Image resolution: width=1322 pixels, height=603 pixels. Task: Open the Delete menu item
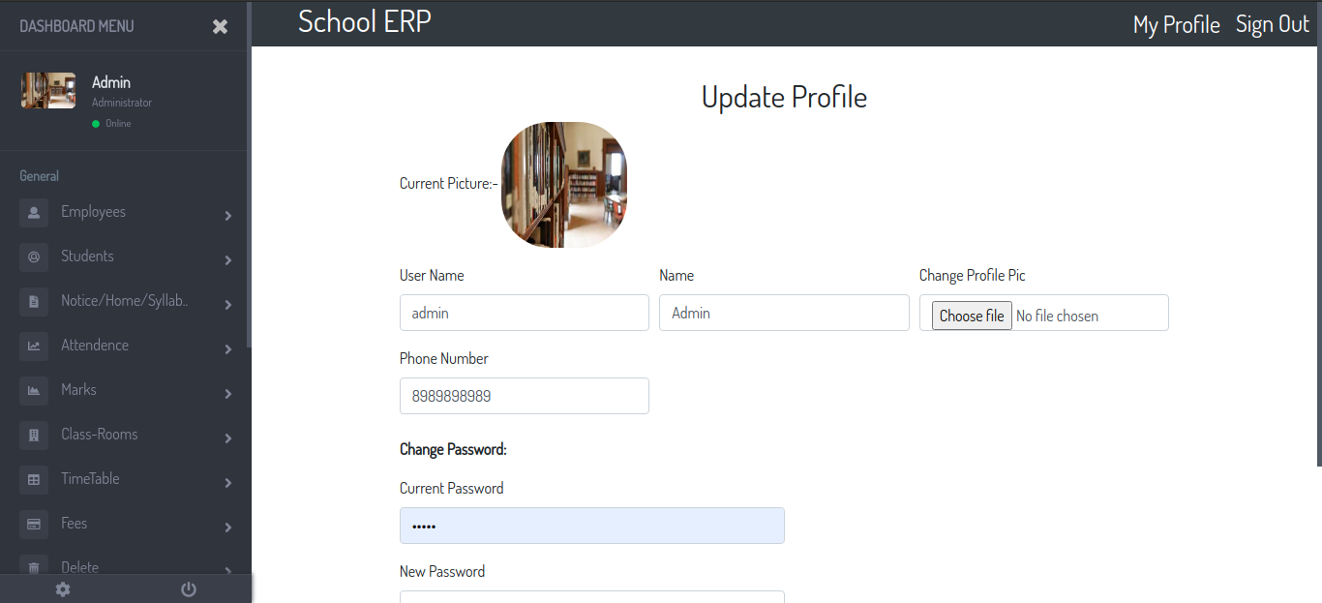click(126, 564)
